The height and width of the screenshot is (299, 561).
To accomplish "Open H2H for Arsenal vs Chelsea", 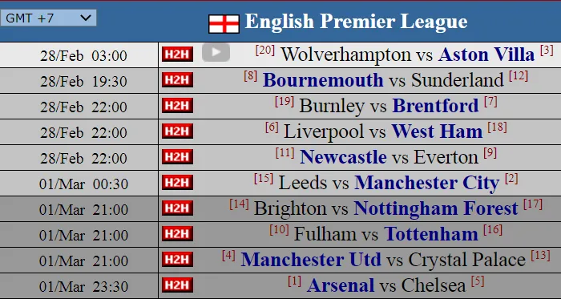I will pyautogui.click(x=177, y=285).
